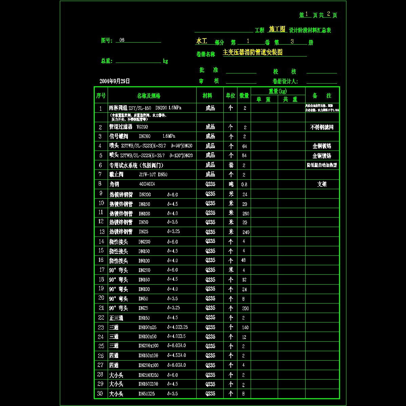Select row 5 喷头 δ=120° entry

click(151, 155)
